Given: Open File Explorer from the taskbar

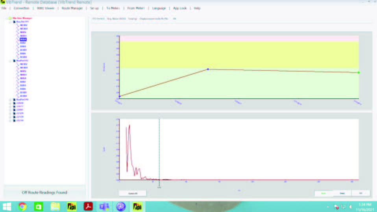Looking at the screenshot, I should pos(55,206).
